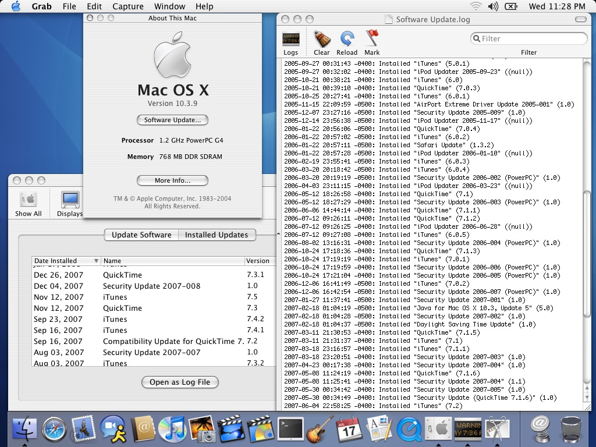This screenshot has height=447, width=596.
Task: Click Software Update… in About This Mac
Action: 172,120
